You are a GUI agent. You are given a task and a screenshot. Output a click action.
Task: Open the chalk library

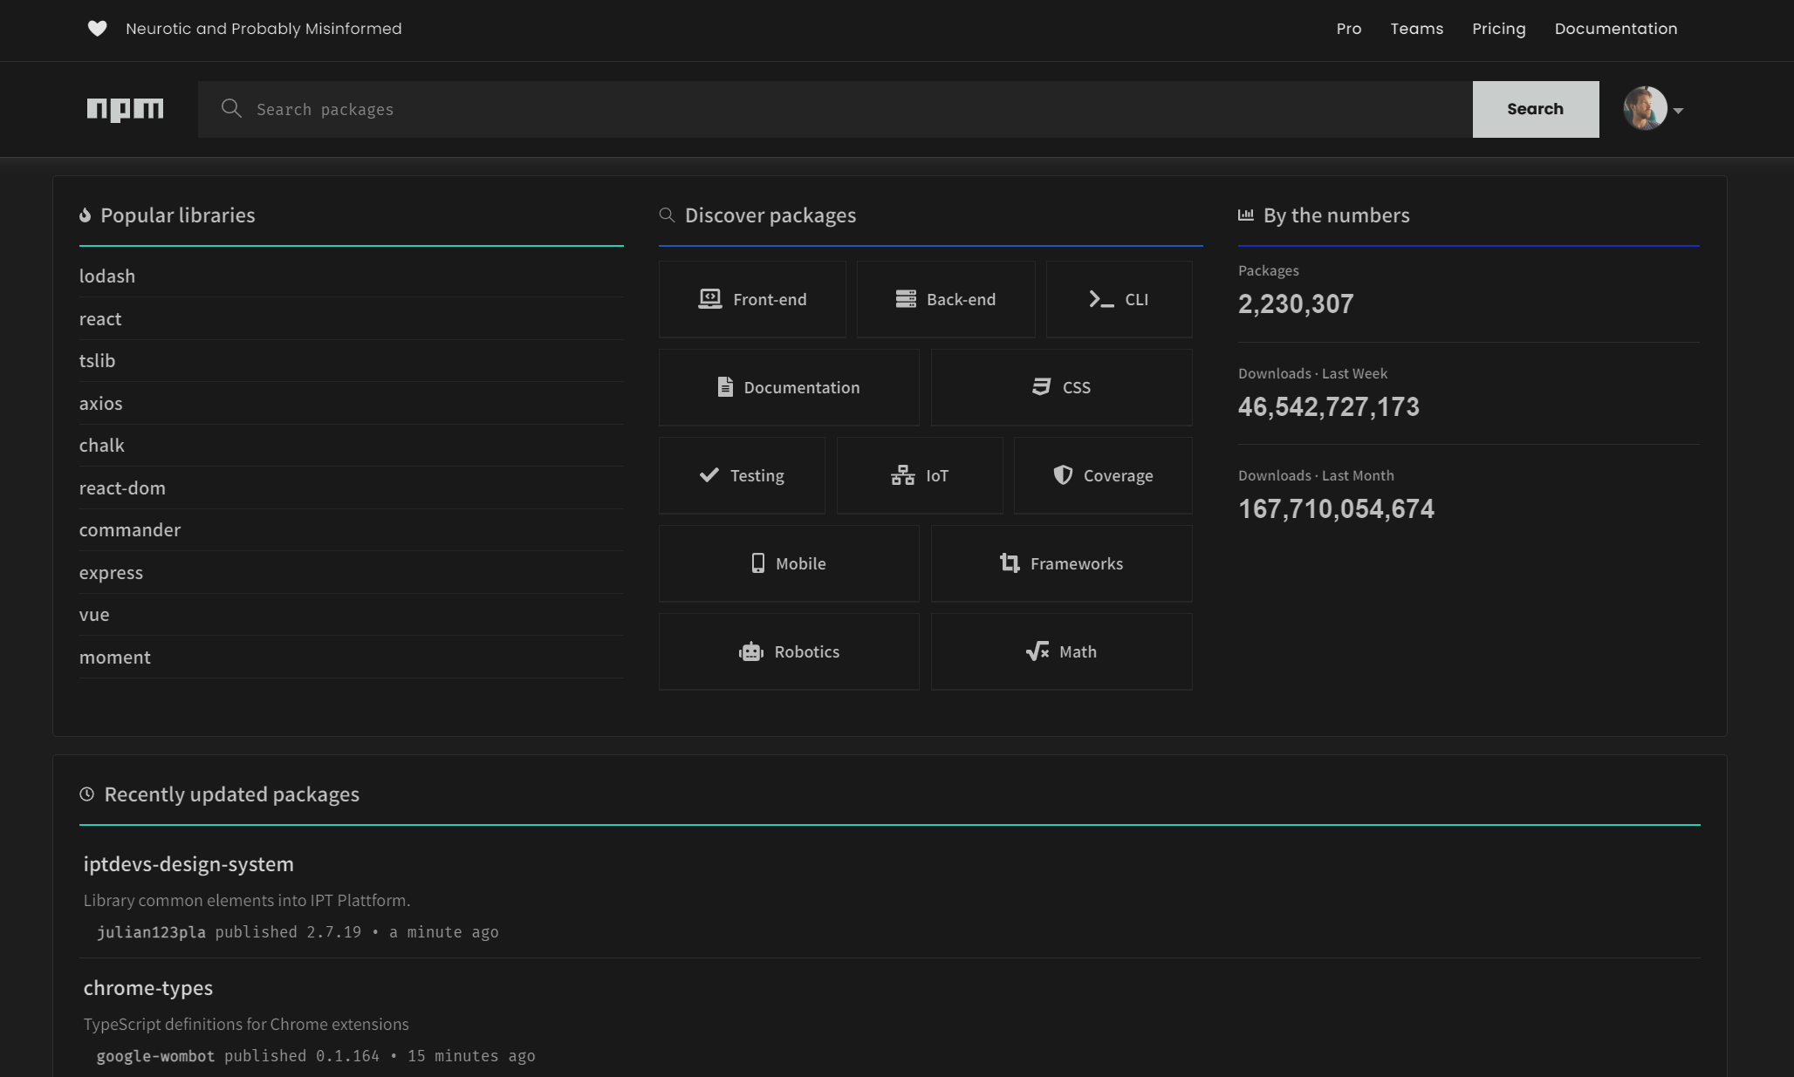coord(101,445)
